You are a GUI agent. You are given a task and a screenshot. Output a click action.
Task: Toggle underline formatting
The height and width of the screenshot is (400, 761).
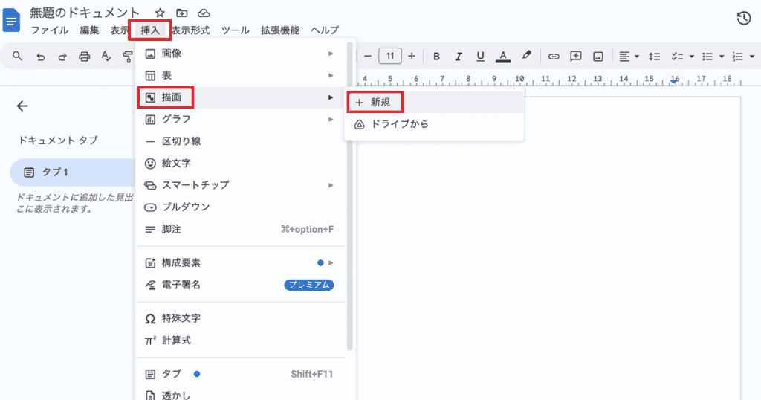(480, 56)
